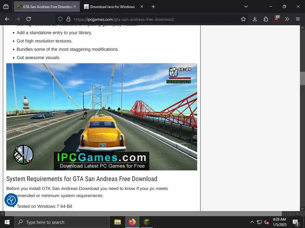The image size is (305, 228).
Task: Click the Type here to search box
Action: click(62, 222)
